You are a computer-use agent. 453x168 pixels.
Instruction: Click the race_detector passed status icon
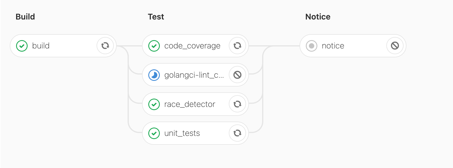pyautogui.click(x=154, y=104)
